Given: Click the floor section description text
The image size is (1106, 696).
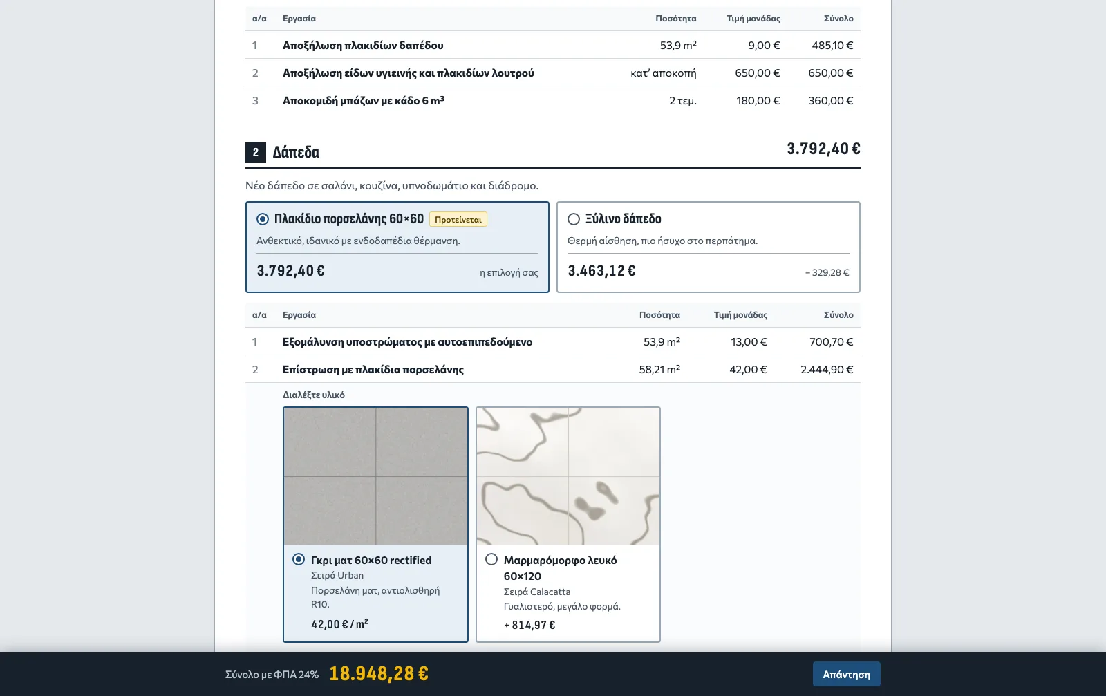Looking at the screenshot, I should tap(392, 185).
